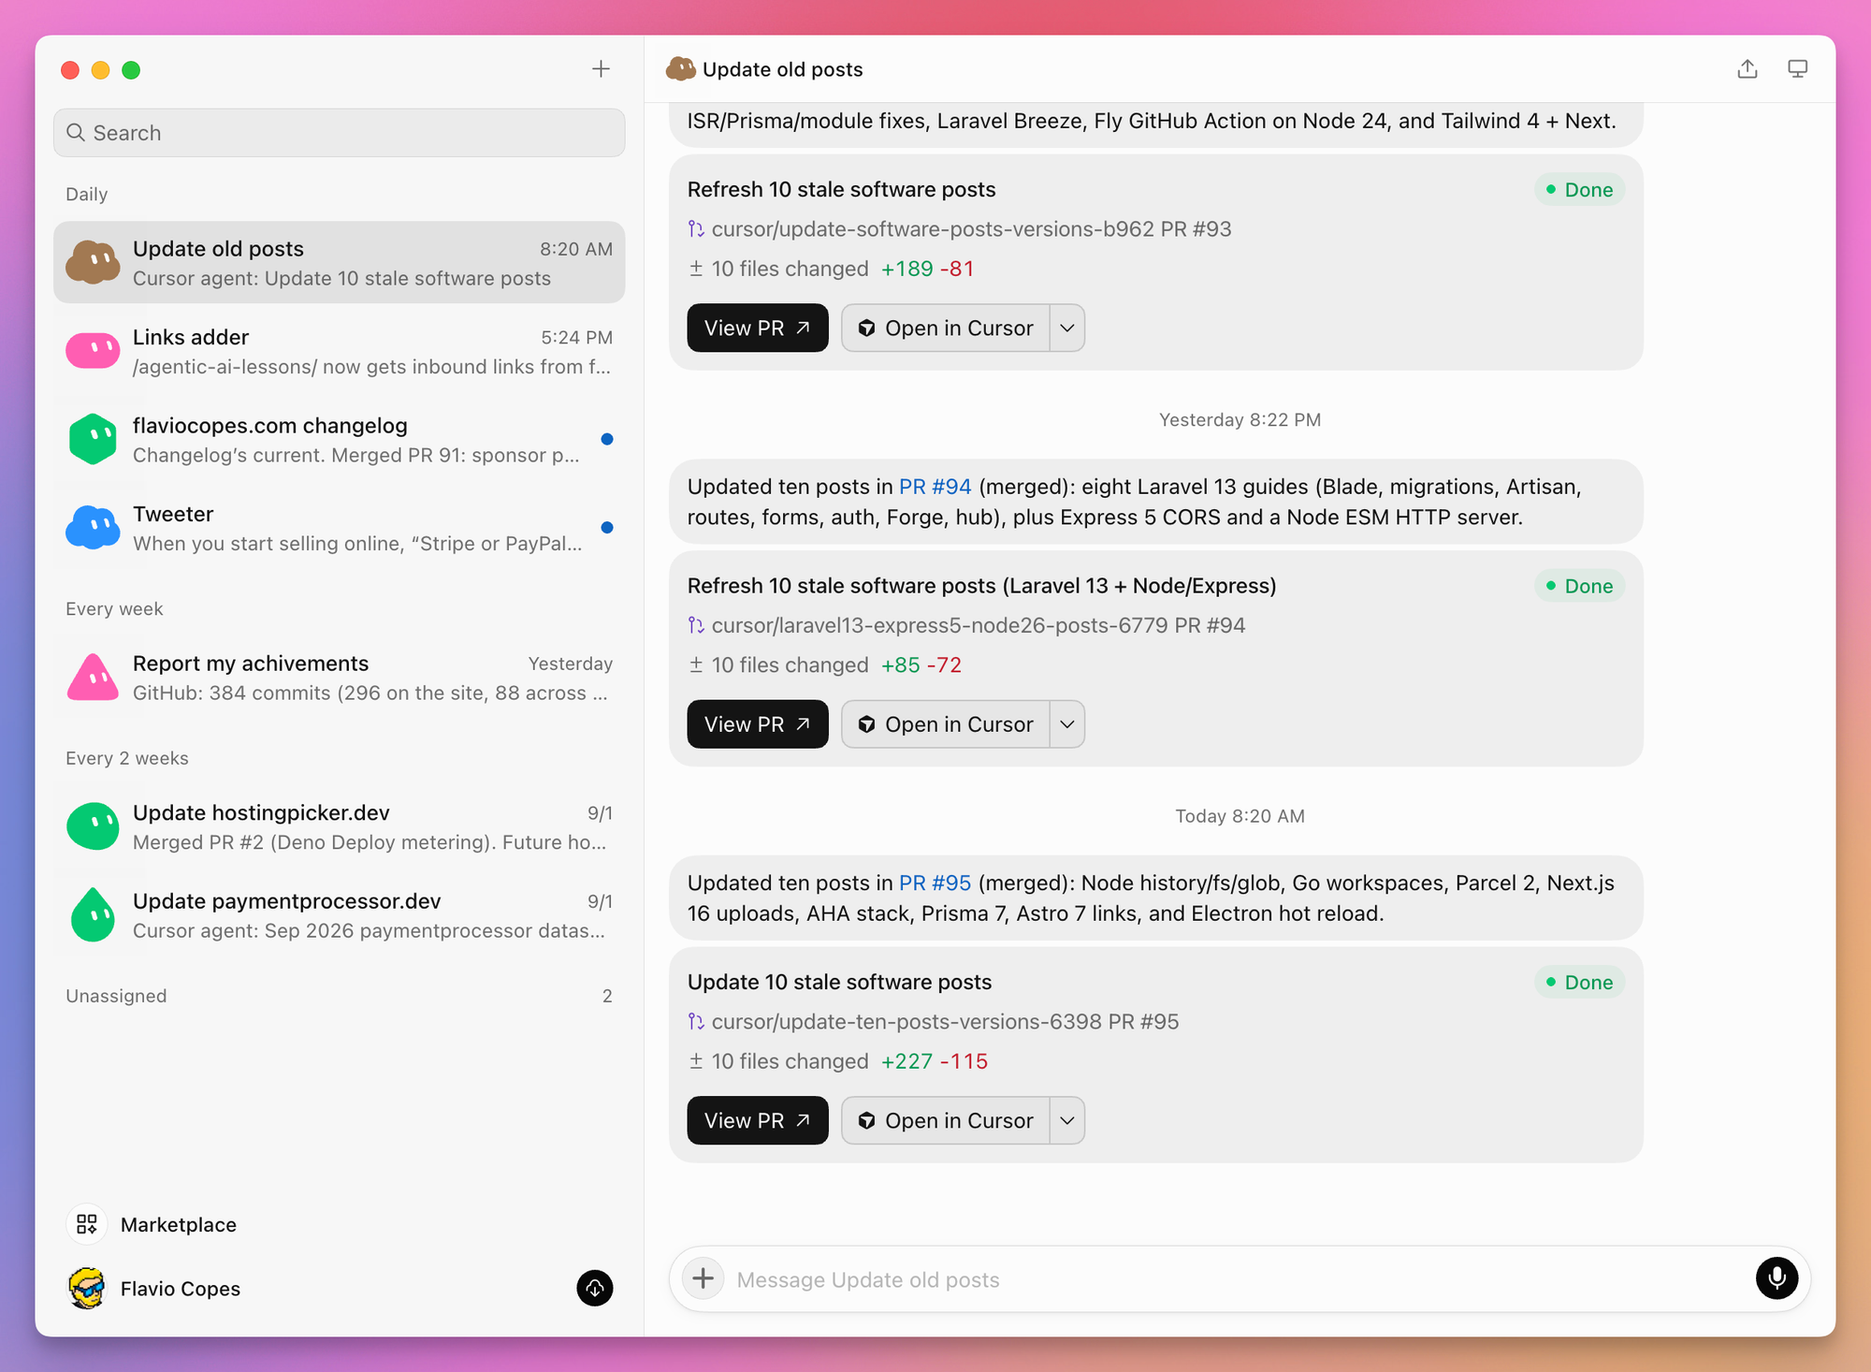Viewport: 1871px width, 1372px height.
Task: Click the brown blob icon in chat header
Action: 681,69
